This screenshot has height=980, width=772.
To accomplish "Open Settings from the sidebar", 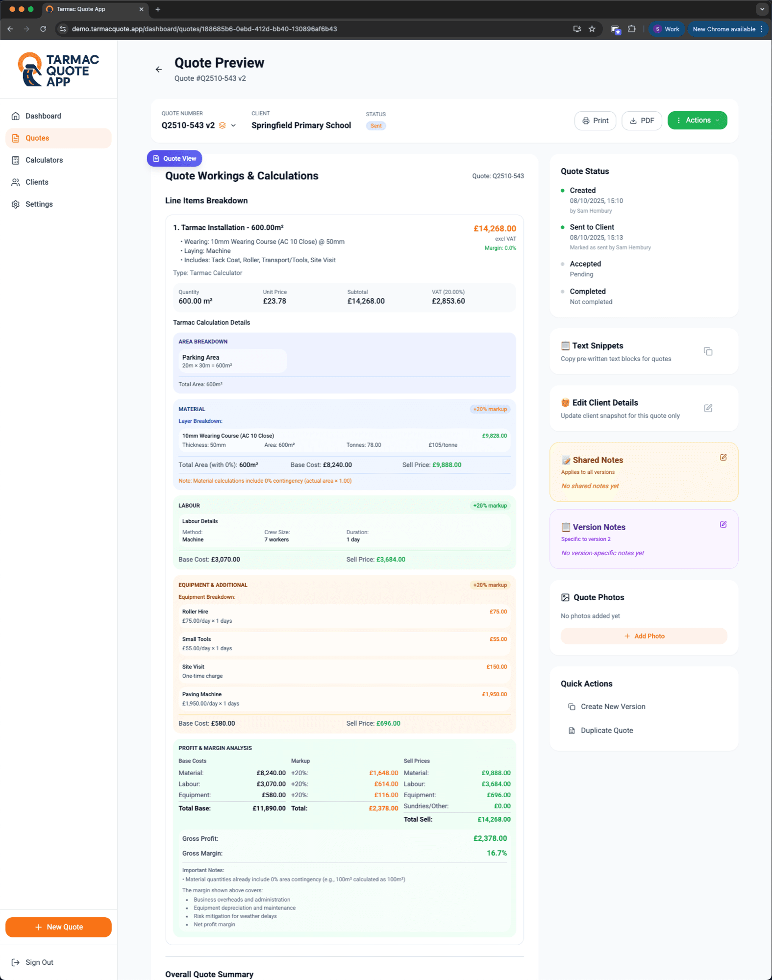I will [39, 204].
